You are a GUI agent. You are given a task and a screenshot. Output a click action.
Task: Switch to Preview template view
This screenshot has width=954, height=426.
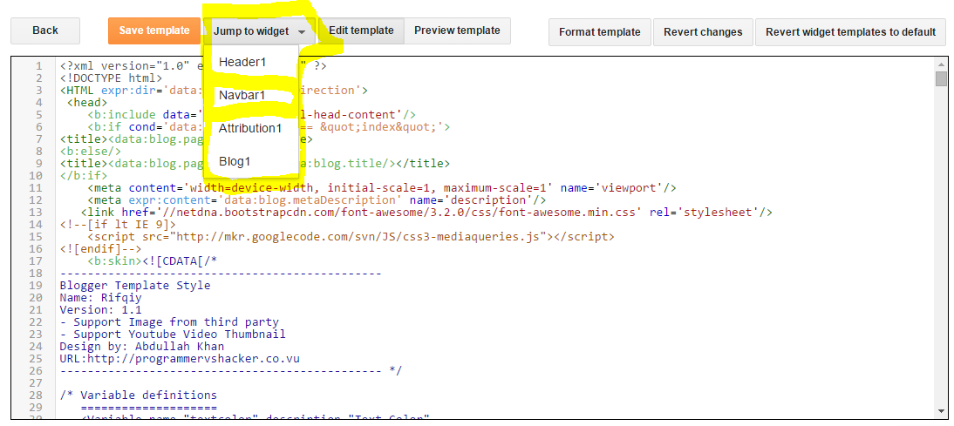(x=457, y=30)
